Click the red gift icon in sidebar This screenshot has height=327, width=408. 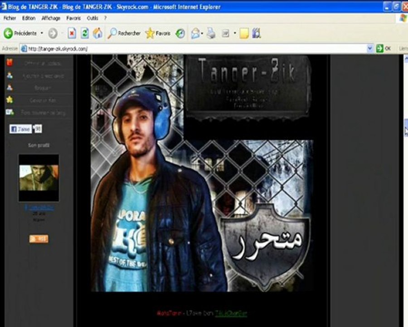tap(10, 63)
